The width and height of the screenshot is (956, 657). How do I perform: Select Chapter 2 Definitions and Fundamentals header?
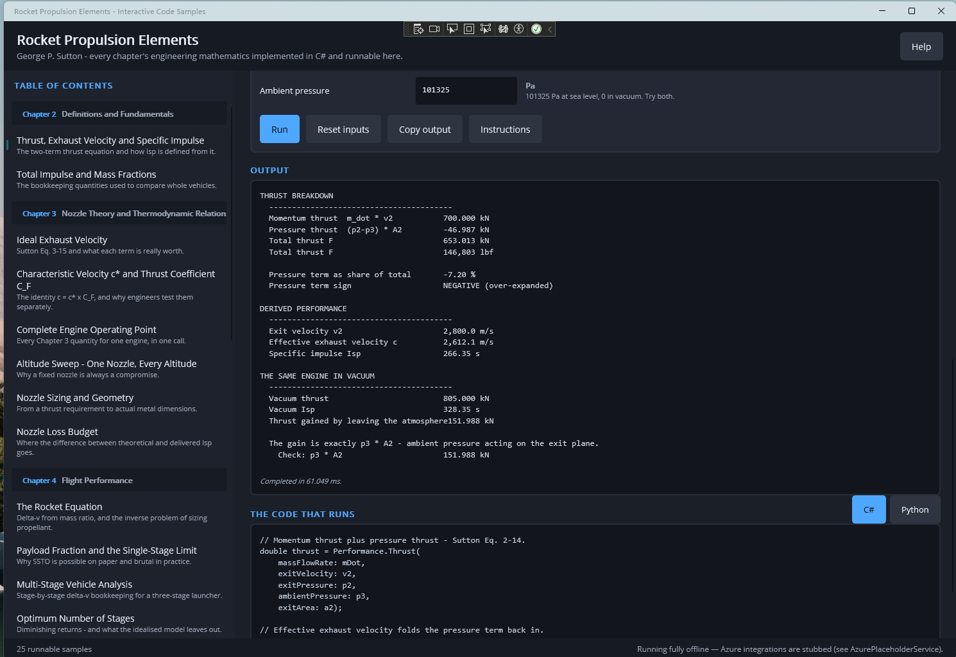[x=119, y=114]
